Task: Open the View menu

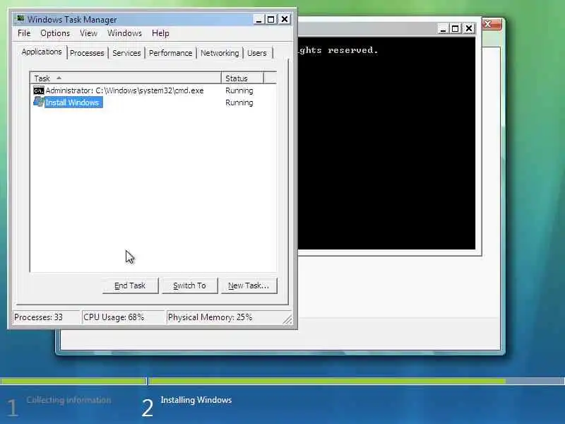Action: point(89,33)
